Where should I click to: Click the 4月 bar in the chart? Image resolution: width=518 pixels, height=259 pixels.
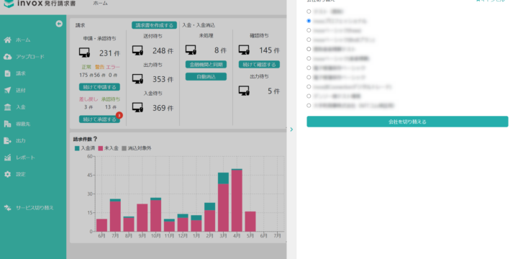pyautogui.click(x=237, y=200)
